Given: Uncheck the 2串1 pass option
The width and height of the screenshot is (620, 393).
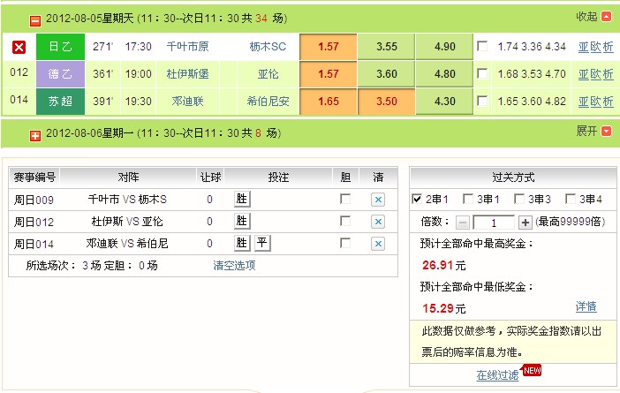Looking at the screenshot, I should [x=418, y=200].
